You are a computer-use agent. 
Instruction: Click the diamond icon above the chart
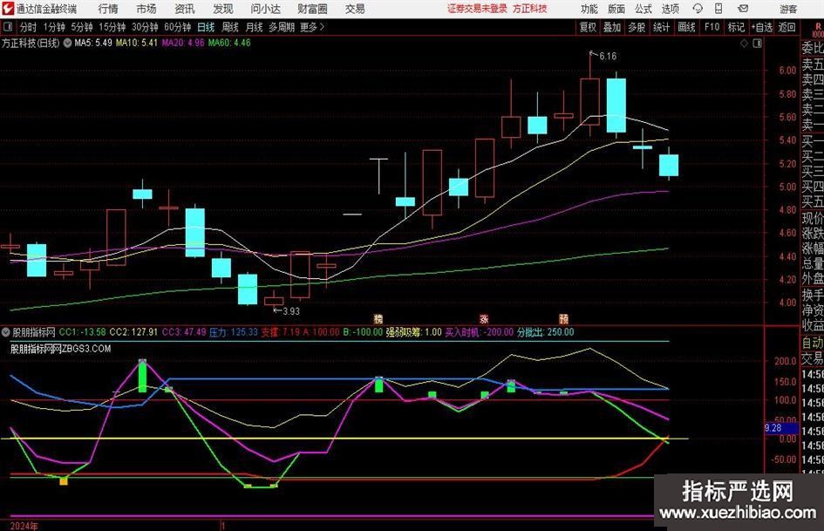(744, 44)
